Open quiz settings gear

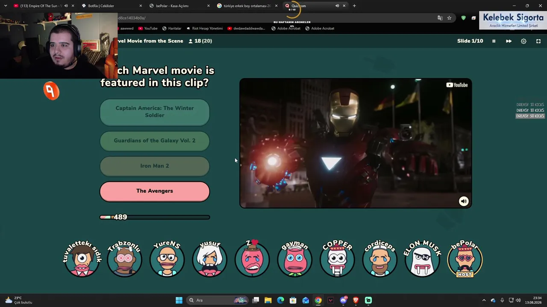523,41
